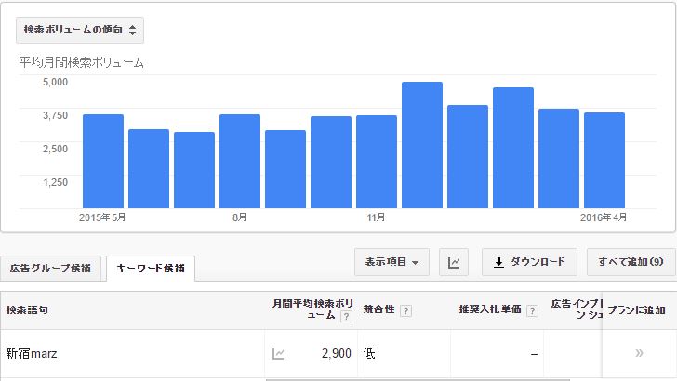Click the horizontal scrollbar under the table
This screenshot has height=381, width=677.
pos(418,380)
